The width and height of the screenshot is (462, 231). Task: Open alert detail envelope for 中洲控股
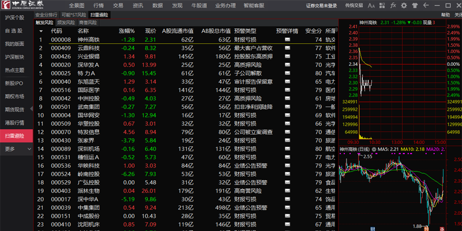[x=287, y=98]
